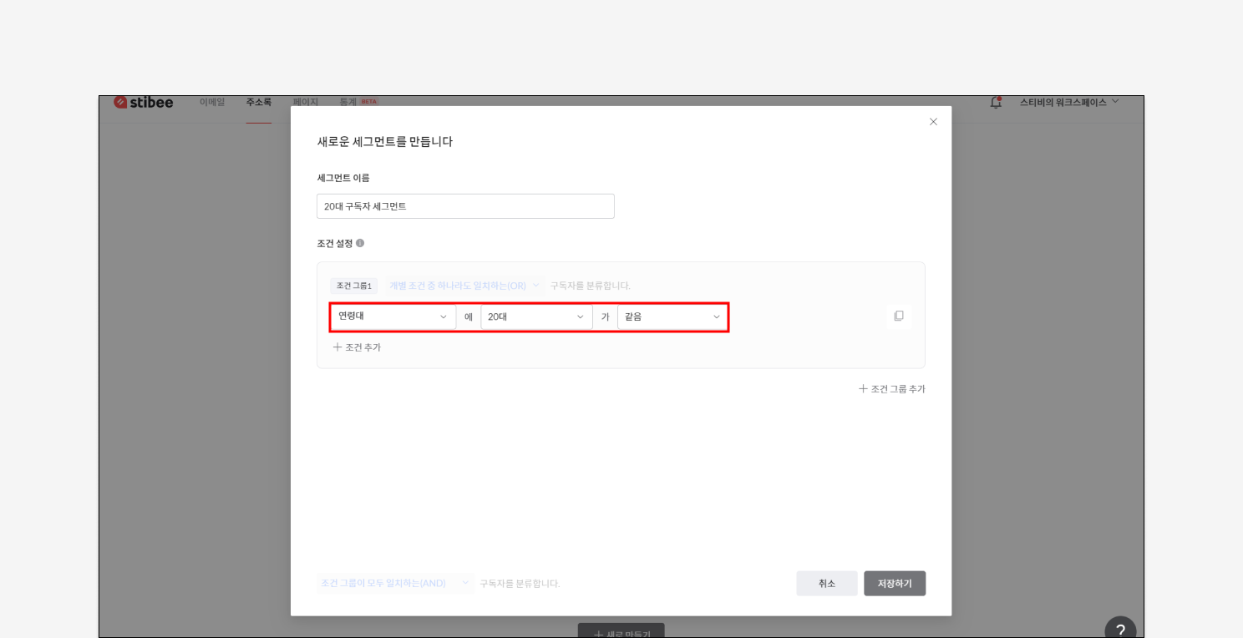Click the 조건 추가 plus link

point(357,347)
